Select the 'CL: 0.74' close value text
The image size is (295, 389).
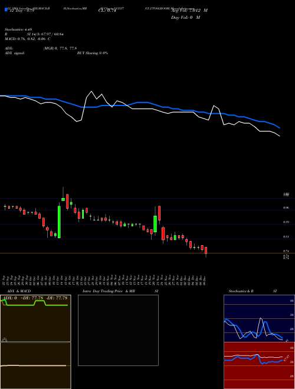[107, 11]
